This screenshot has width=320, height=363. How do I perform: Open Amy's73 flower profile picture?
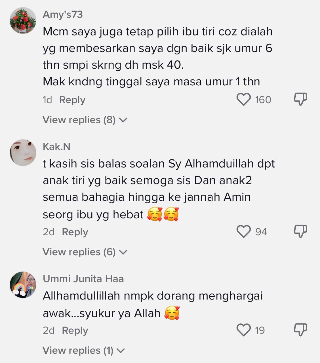click(23, 20)
